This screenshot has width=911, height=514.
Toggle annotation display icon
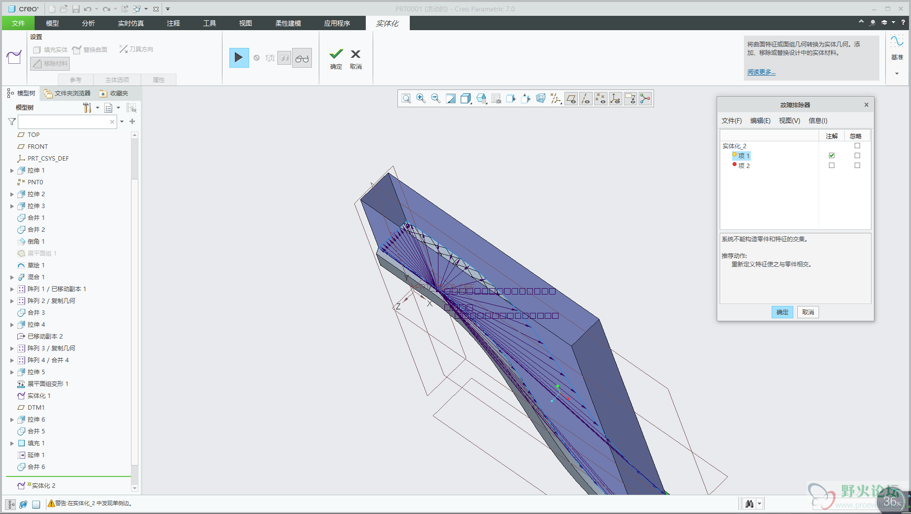point(630,99)
